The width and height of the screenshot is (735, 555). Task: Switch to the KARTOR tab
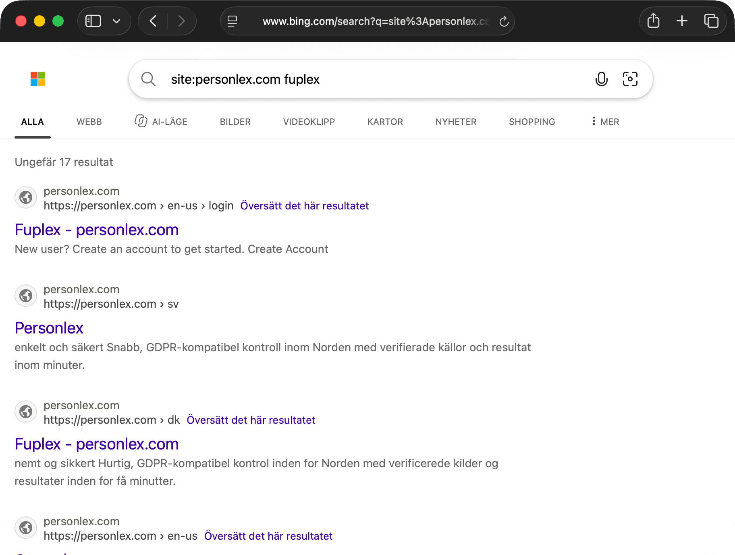[x=385, y=122]
